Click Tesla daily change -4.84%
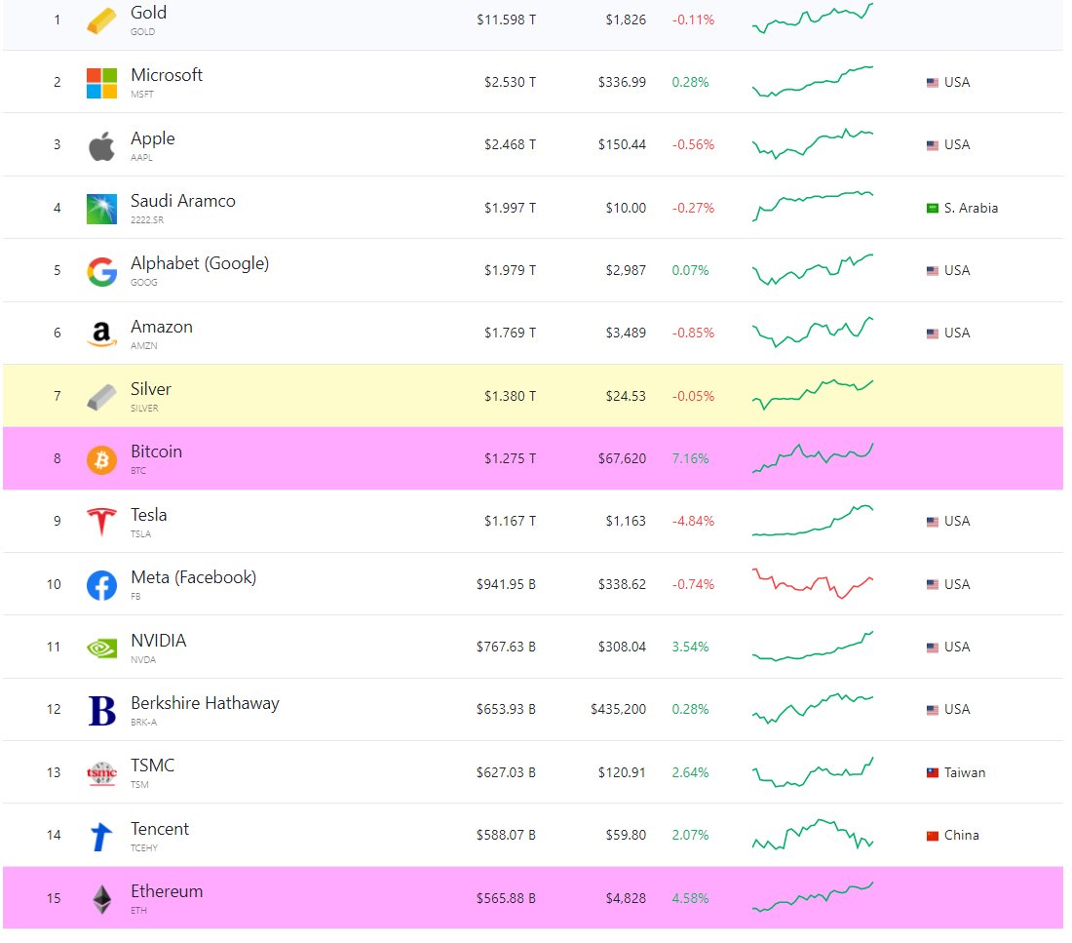This screenshot has width=1072, height=943. (693, 522)
